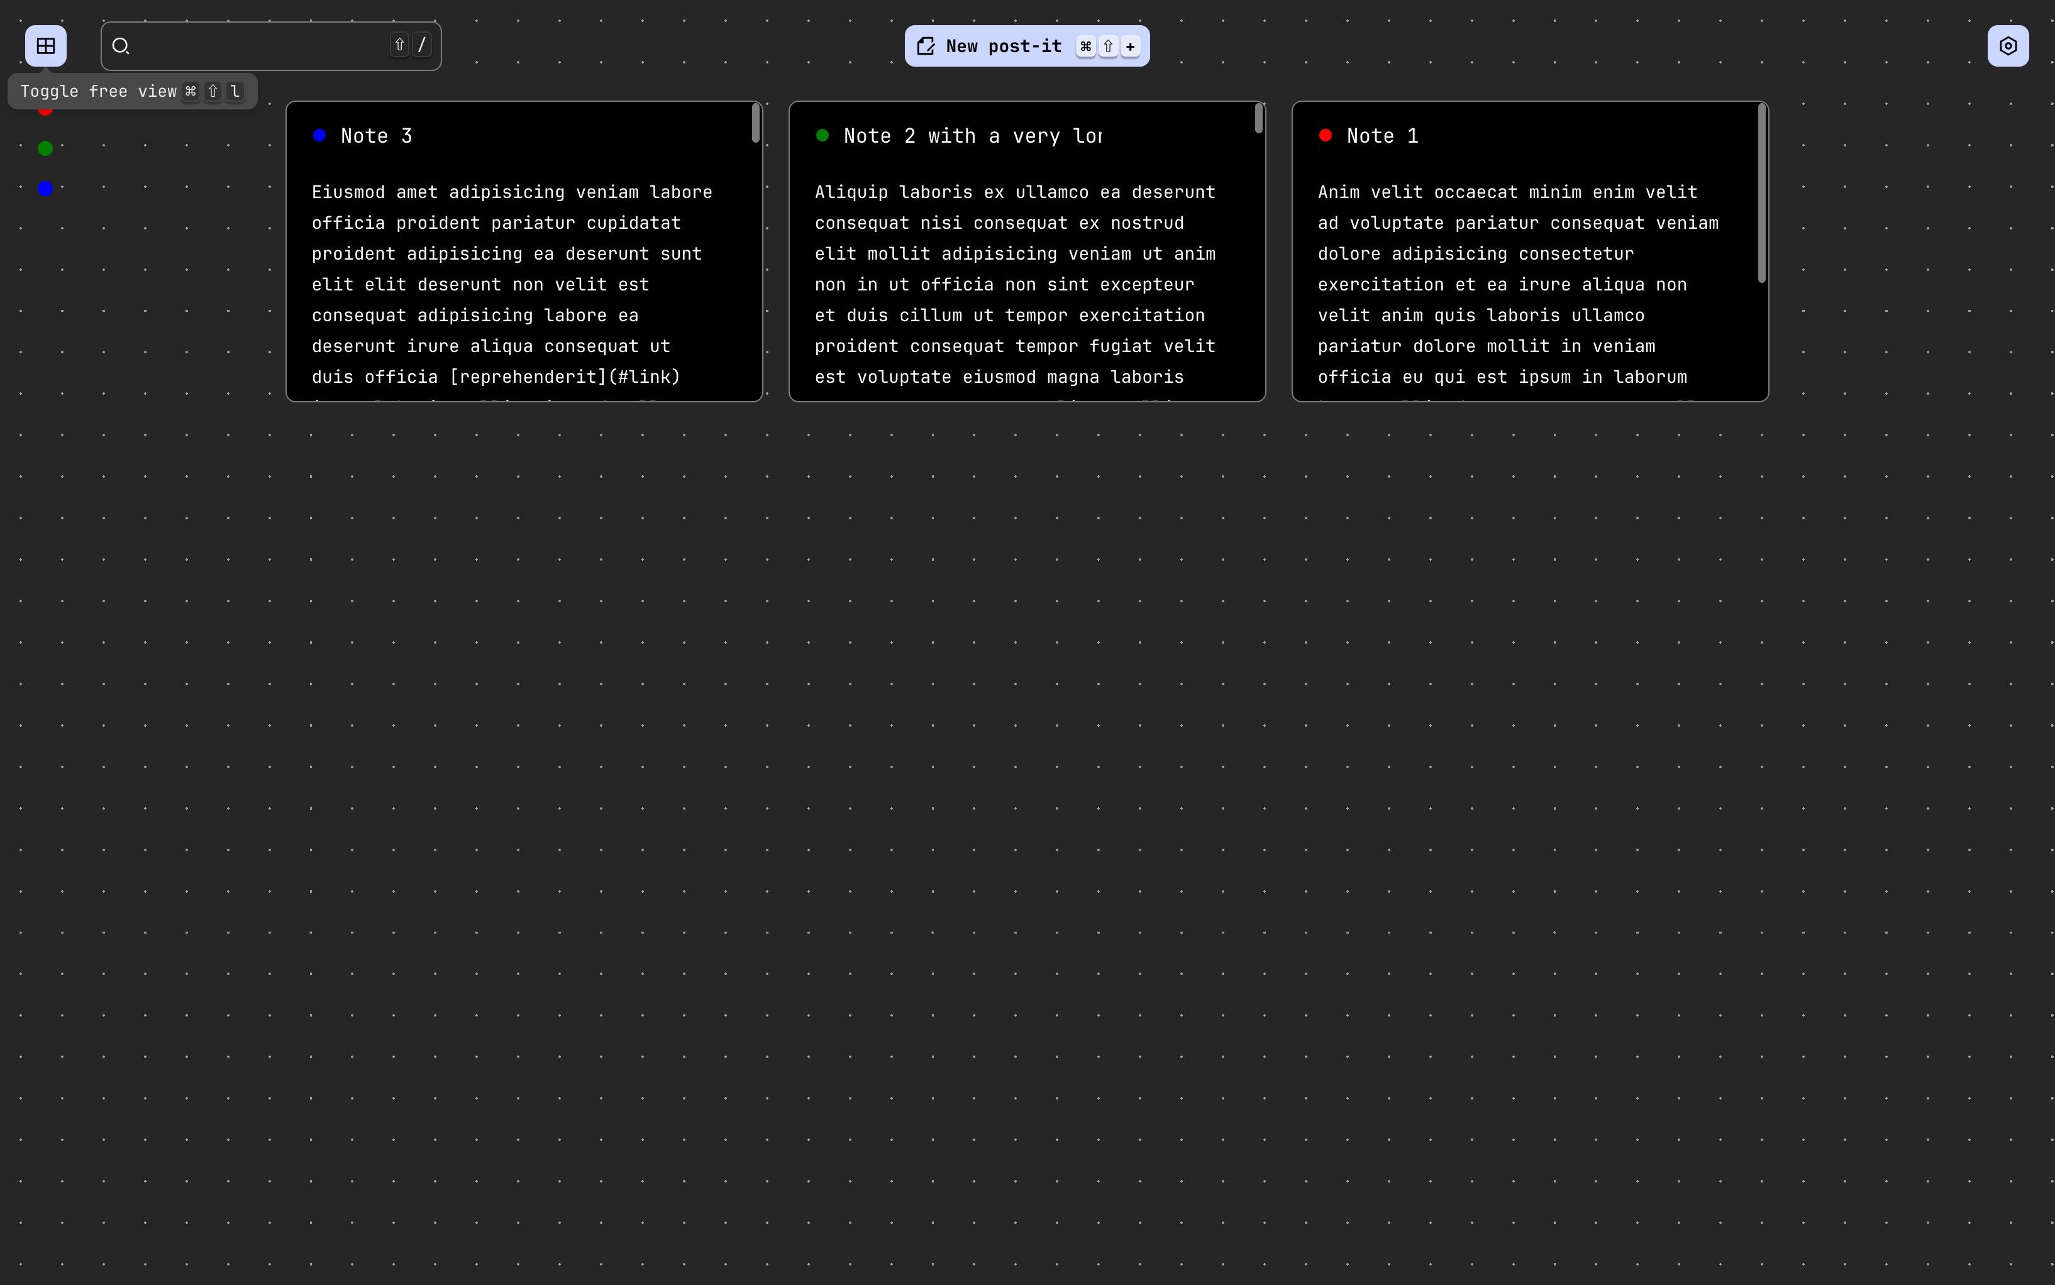The width and height of the screenshot is (2055, 1285).
Task: Click blue color dot on Note 3
Action: [x=319, y=135]
